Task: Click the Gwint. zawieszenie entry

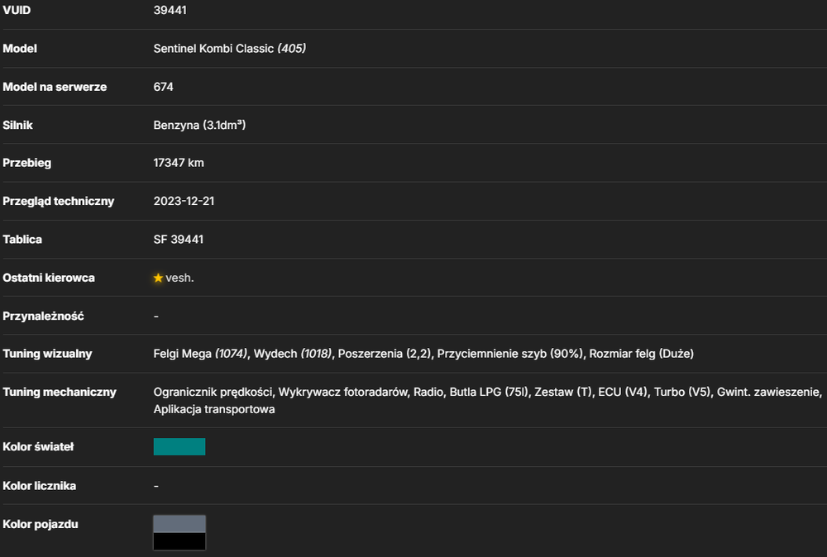Action: [x=769, y=392]
